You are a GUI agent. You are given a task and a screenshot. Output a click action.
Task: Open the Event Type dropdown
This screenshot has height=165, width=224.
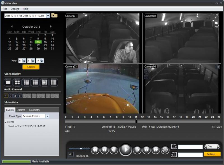pyautogui.click(x=47, y=116)
